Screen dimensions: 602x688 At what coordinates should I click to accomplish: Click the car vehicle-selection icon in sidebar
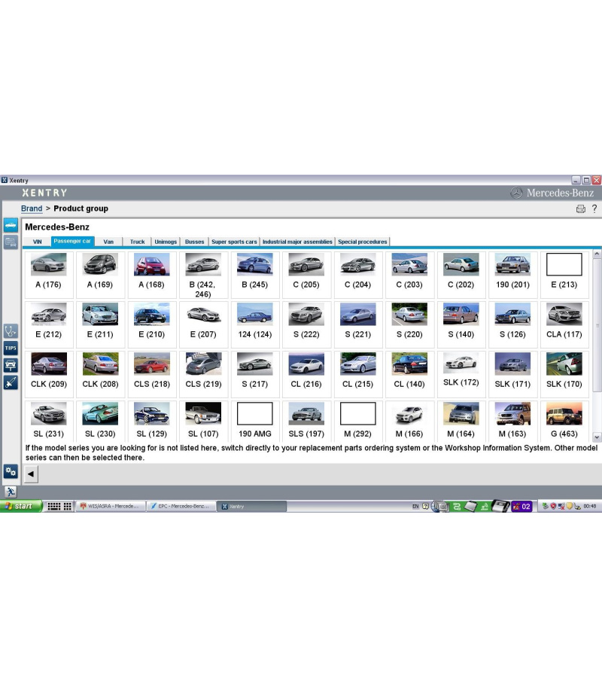[x=11, y=225]
